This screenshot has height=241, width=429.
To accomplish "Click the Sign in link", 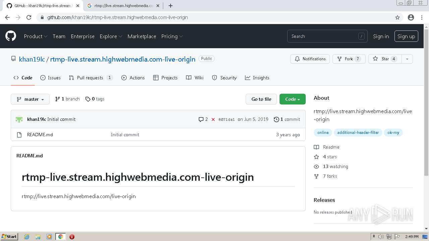I will (x=381, y=36).
